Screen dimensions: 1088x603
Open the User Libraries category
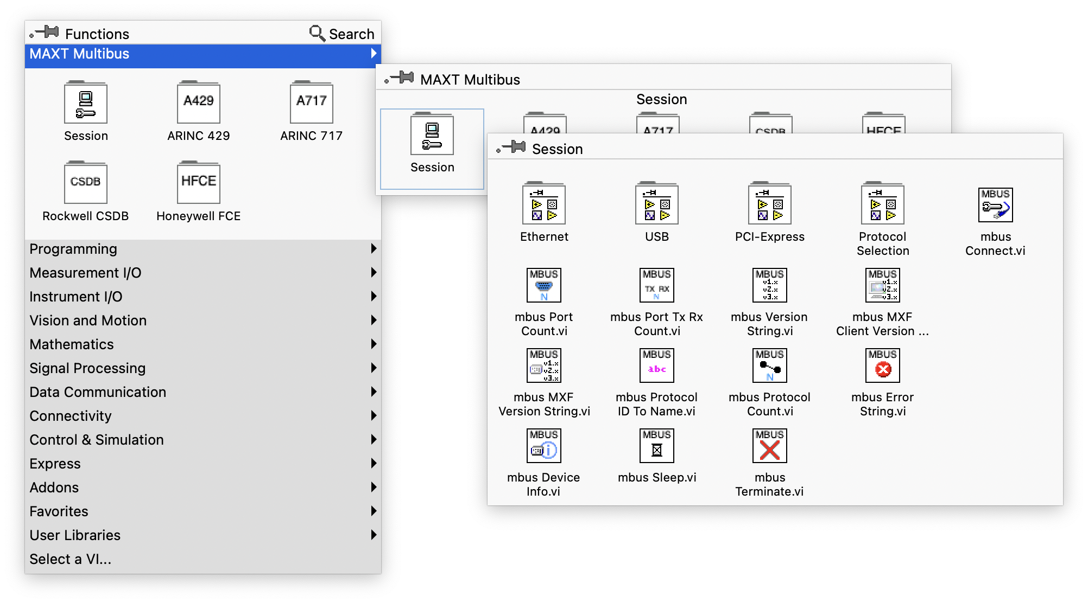(203, 535)
